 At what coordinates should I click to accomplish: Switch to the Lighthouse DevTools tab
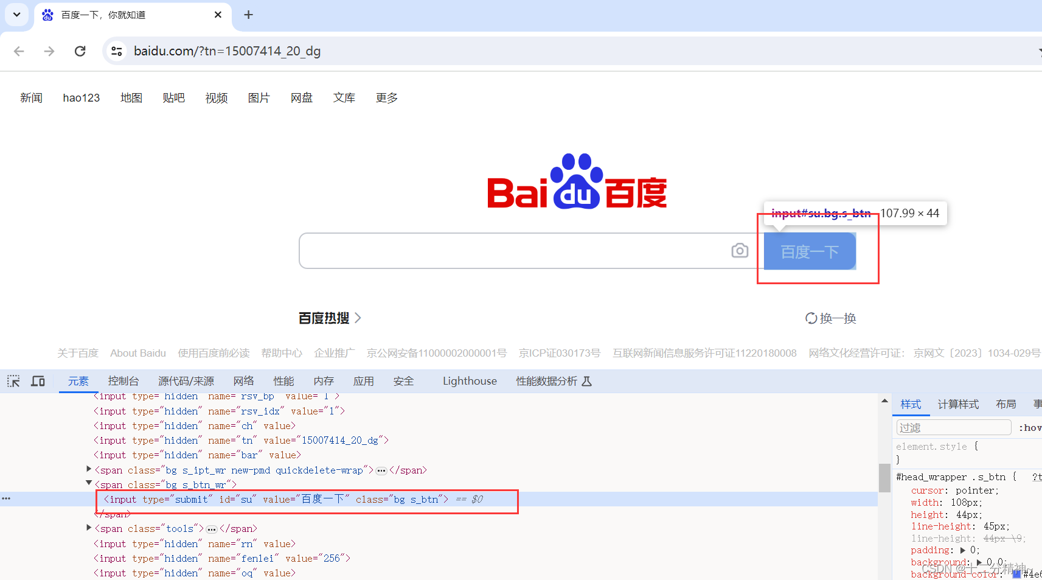click(x=470, y=381)
